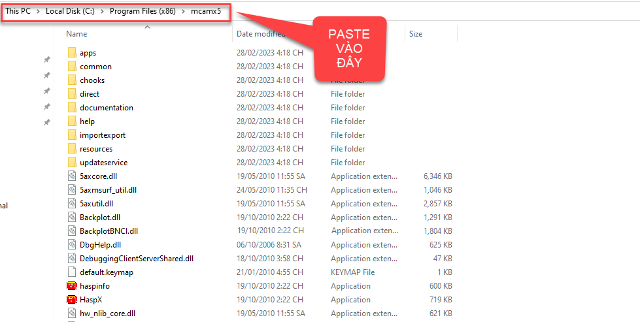Screen dimensions: 640x322
Task: Click the 621 KB size value
Action: click(441, 314)
